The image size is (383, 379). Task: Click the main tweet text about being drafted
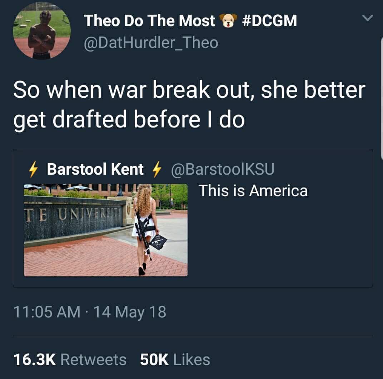coord(189,105)
